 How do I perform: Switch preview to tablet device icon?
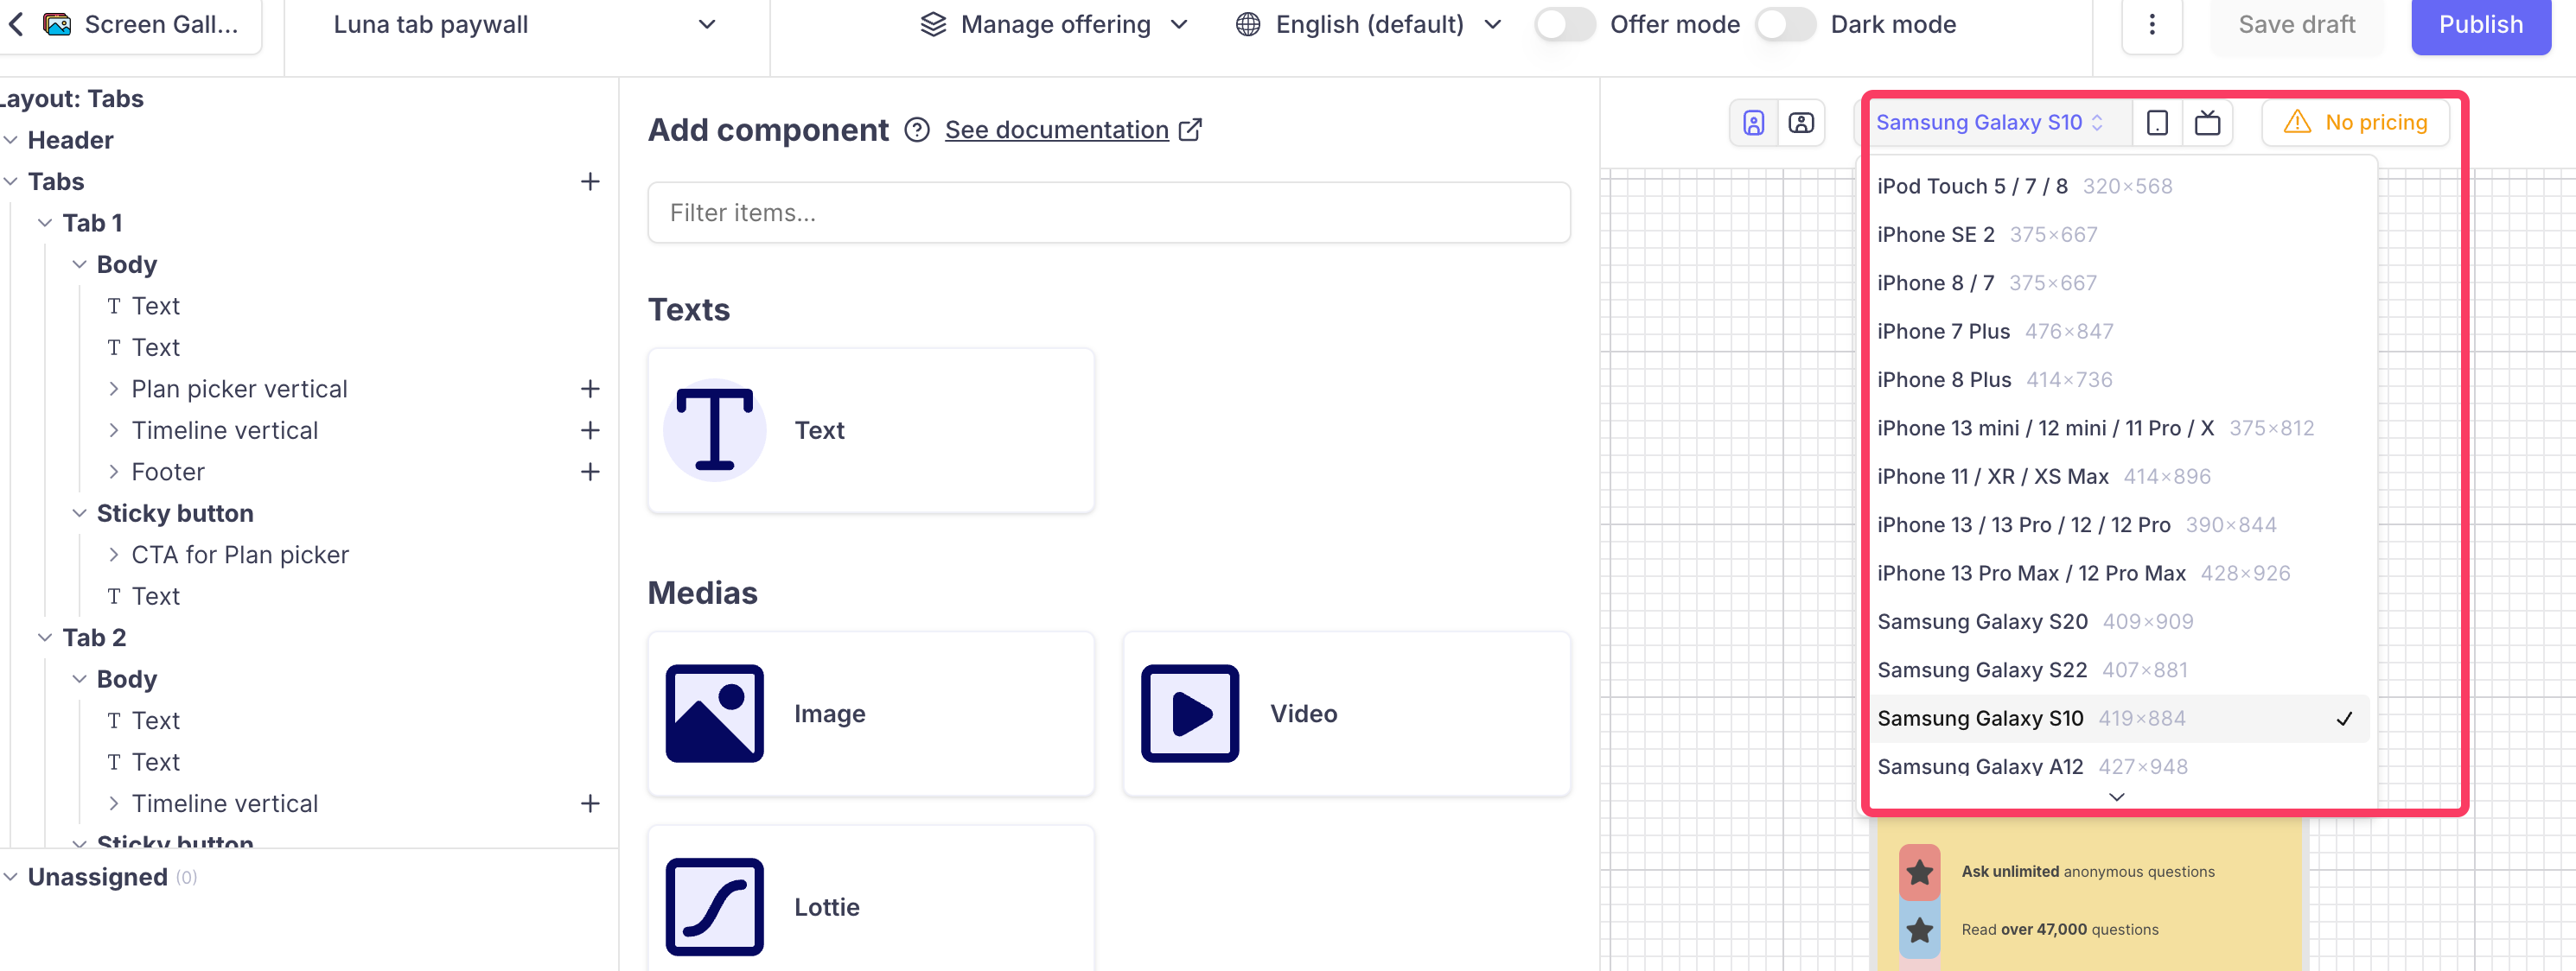2157,123
